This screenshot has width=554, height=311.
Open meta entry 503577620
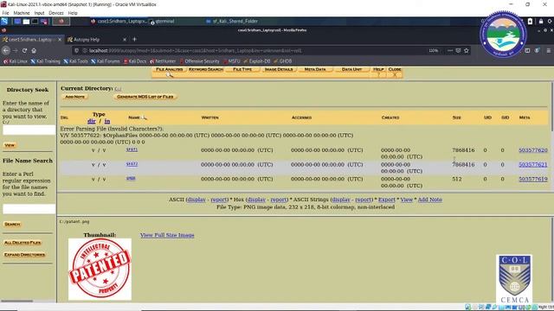coord(533,150)
